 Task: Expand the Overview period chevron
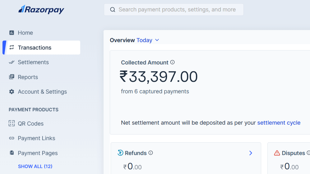tap(157, 40)
